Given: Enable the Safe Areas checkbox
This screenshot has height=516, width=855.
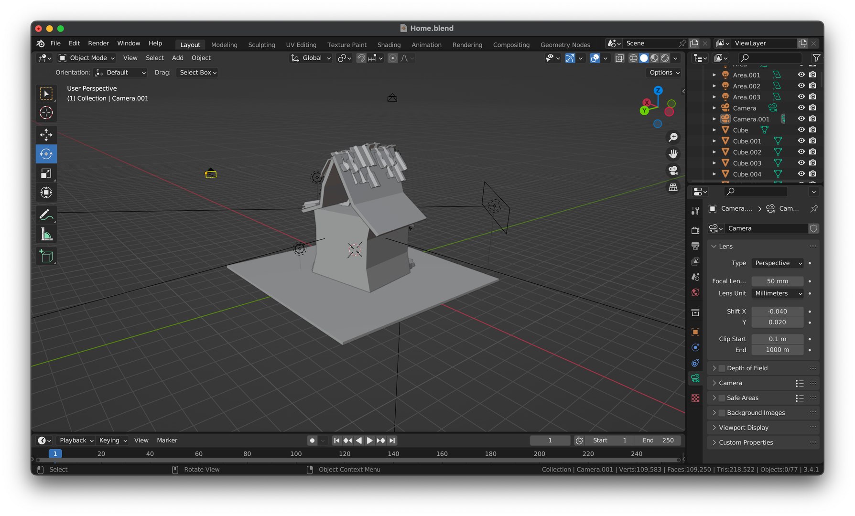Looking at the screenshot, I should click(x=722, y=398).
